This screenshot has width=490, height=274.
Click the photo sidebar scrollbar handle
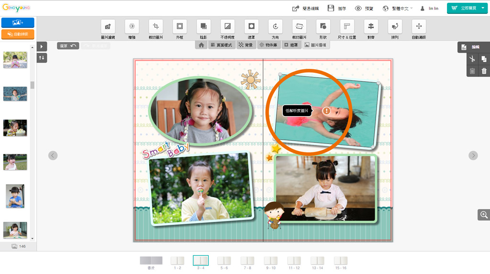(32, 85)
